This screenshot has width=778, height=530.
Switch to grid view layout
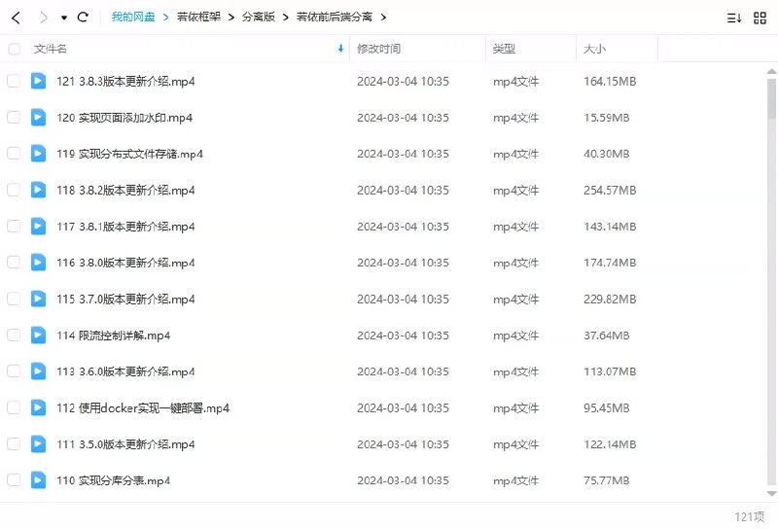click(x=760, y=18)
